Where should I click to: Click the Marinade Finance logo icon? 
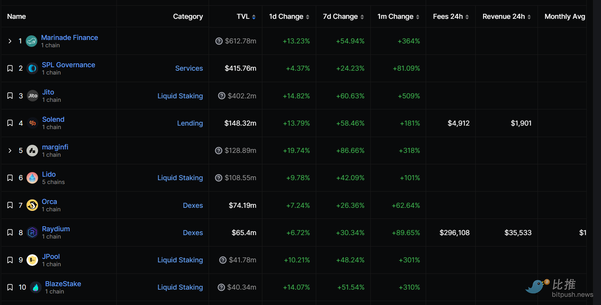click(32, 41)
